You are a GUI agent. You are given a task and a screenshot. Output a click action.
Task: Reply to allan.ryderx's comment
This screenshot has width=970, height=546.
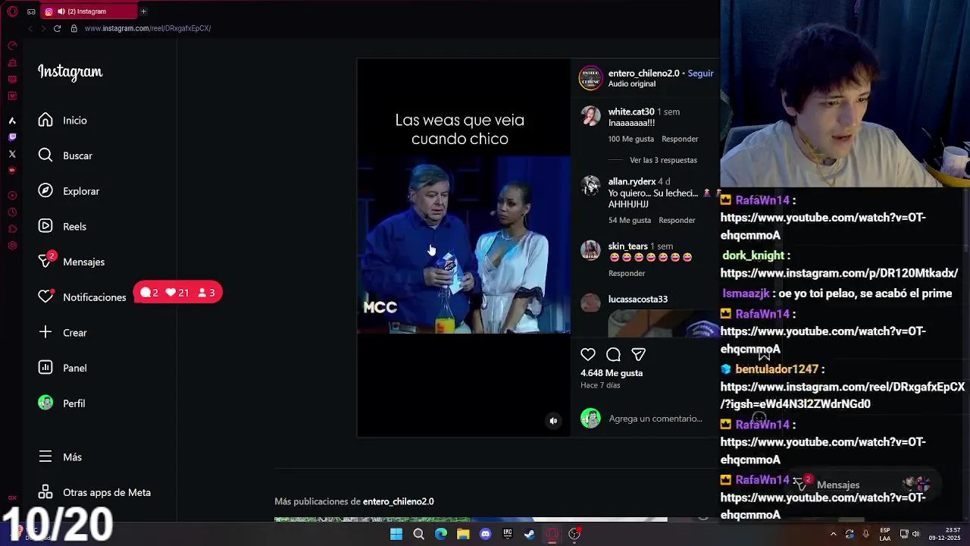point(677,220)
